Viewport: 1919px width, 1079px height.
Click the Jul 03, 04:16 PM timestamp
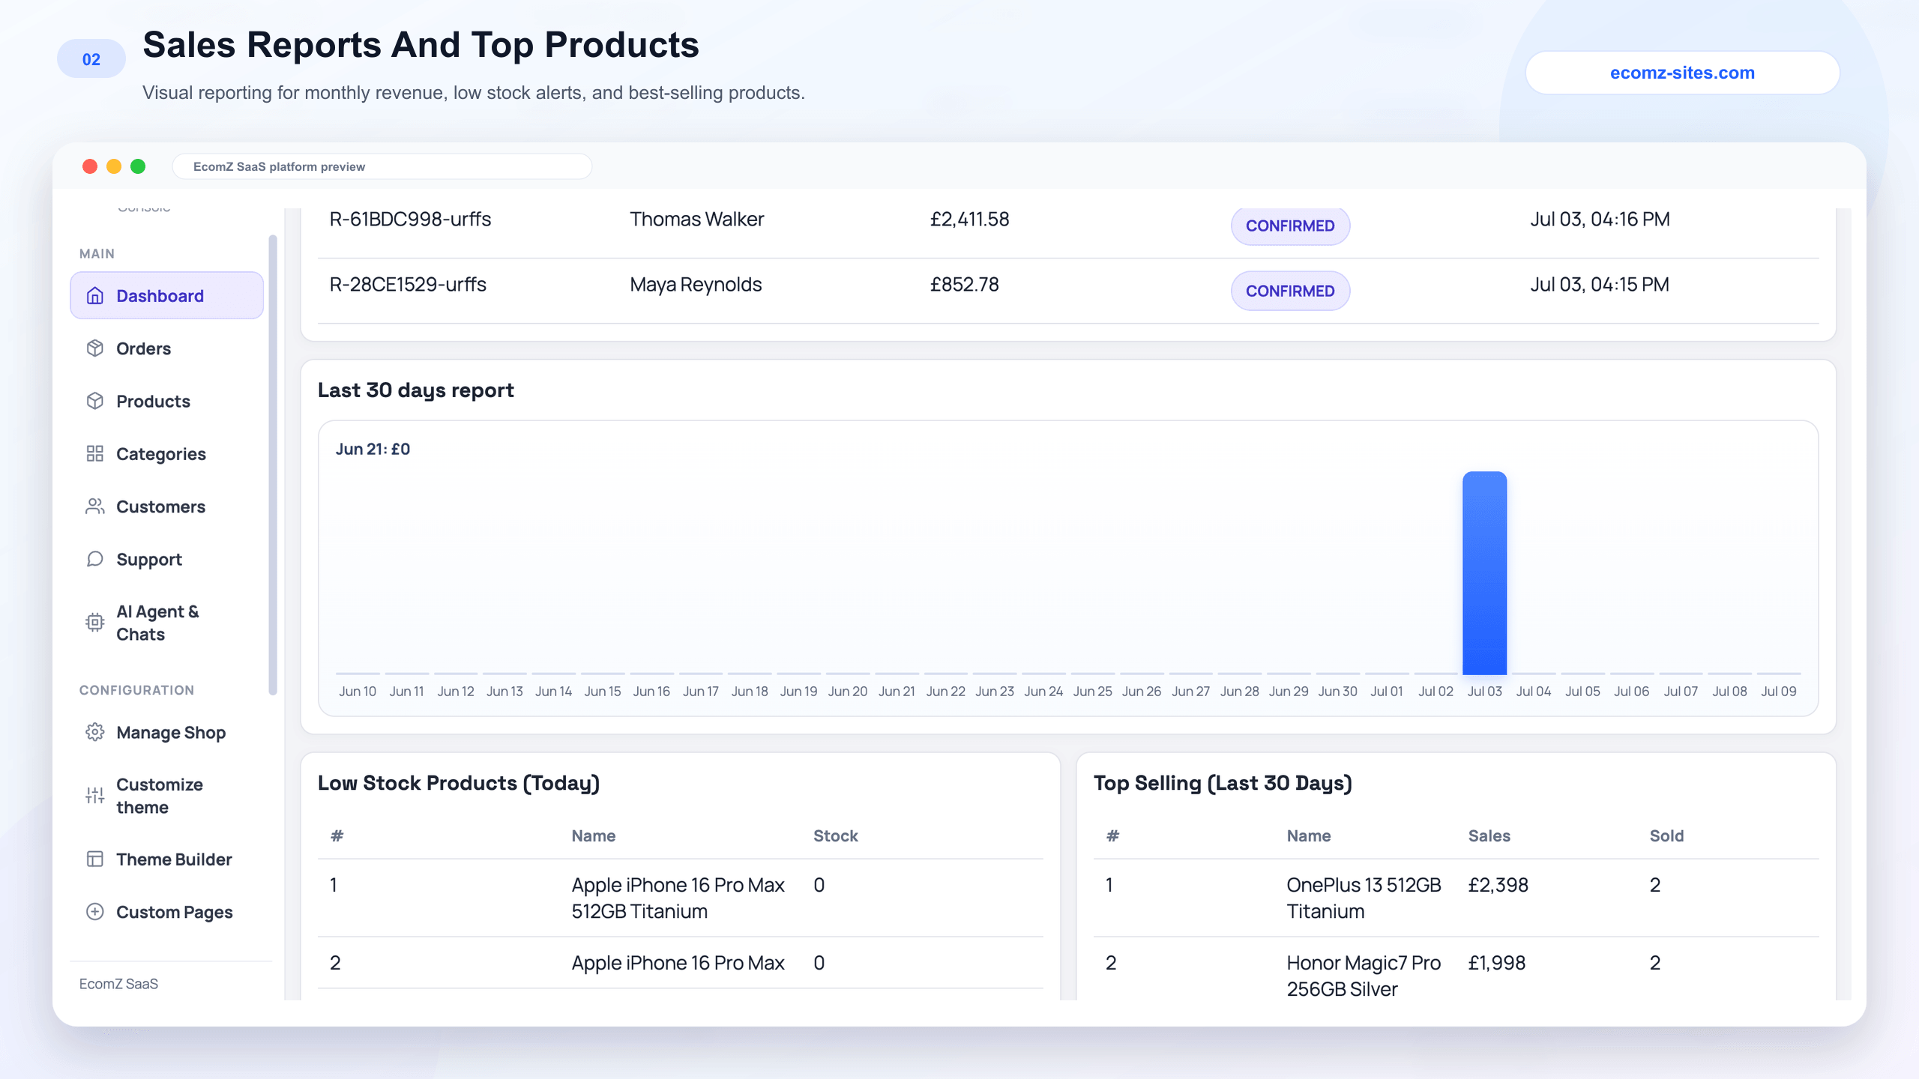1600,219
